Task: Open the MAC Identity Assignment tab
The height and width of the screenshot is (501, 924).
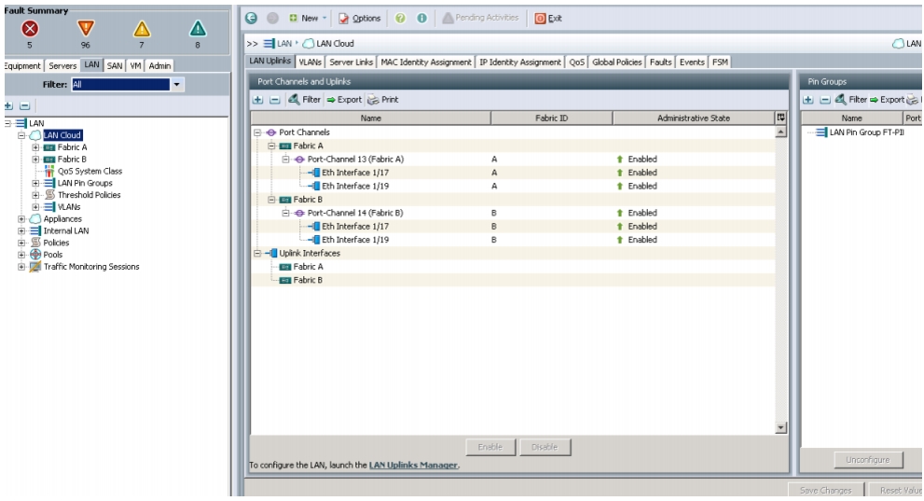Action: pyautogui.click(x=426, y=62)
